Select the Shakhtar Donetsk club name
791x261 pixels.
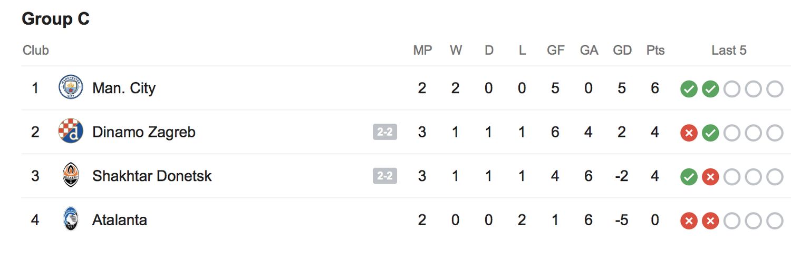pyautogui.click(x=152, y=176)
